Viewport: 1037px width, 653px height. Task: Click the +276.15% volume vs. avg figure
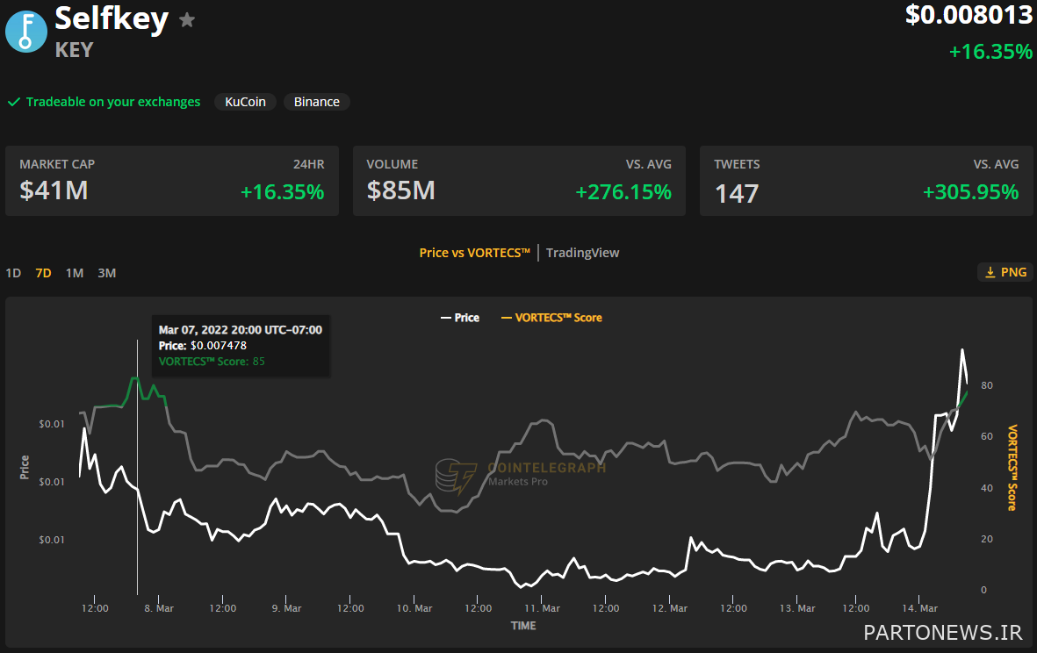tap(623, 191)
